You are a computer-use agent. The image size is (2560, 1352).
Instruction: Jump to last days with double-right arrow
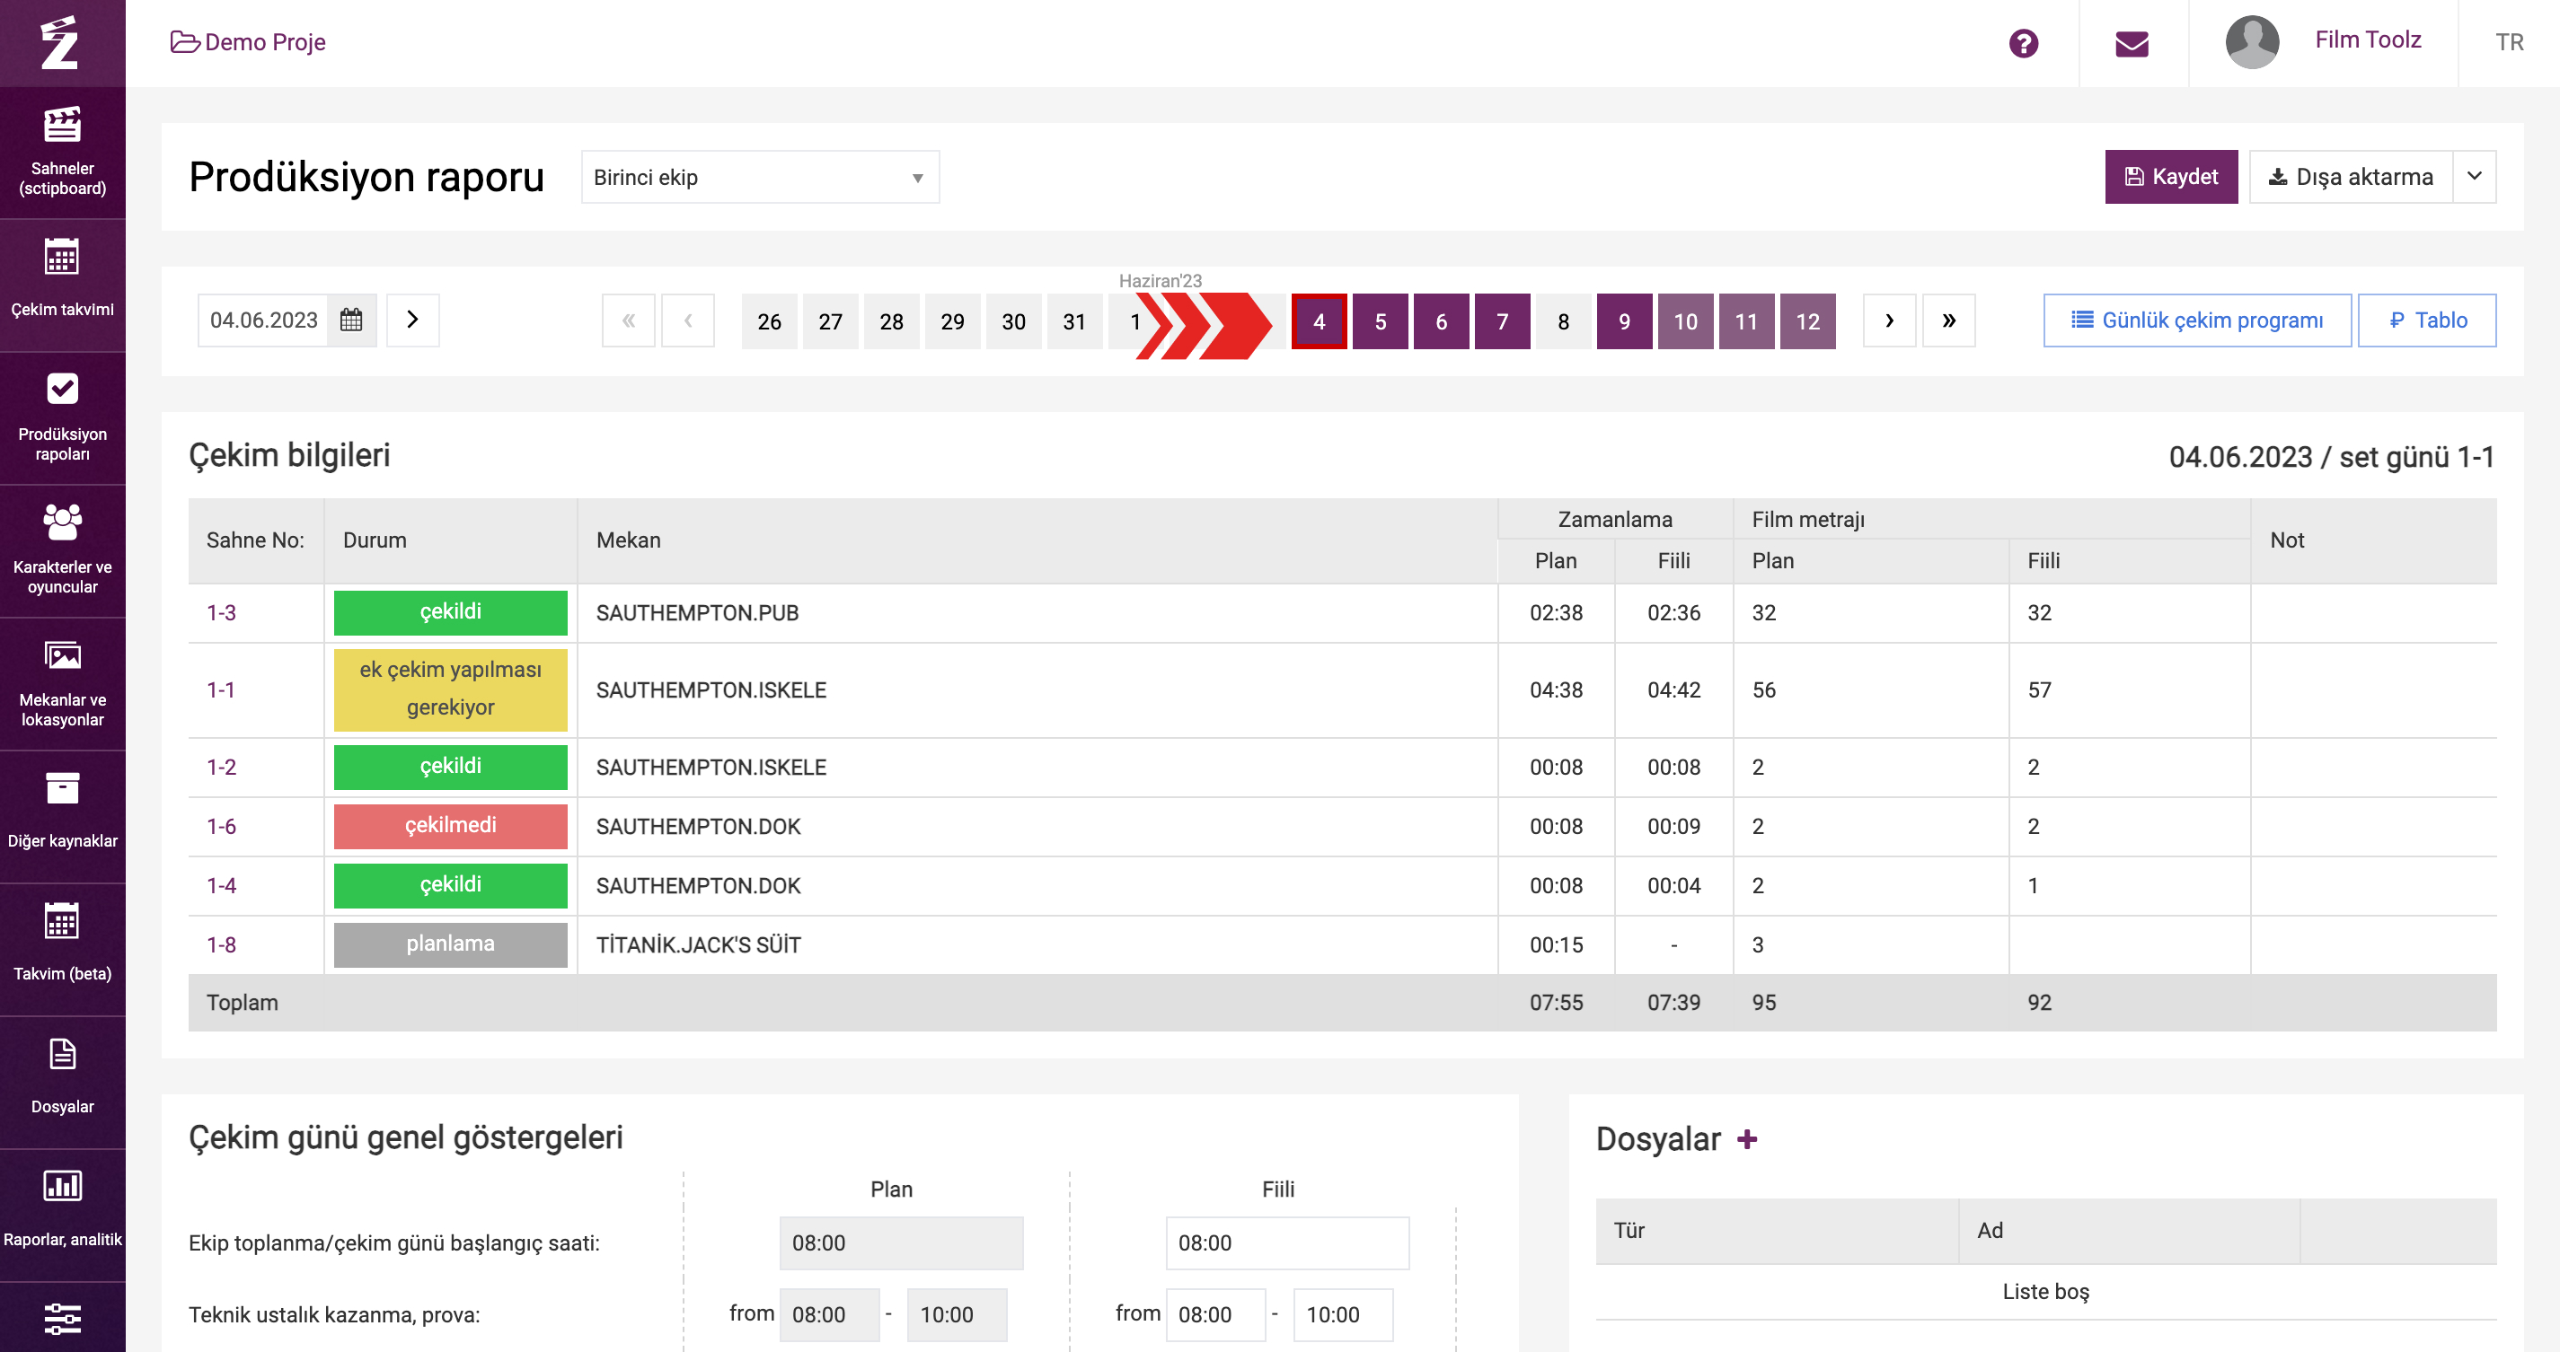[x=1949, y=320]
